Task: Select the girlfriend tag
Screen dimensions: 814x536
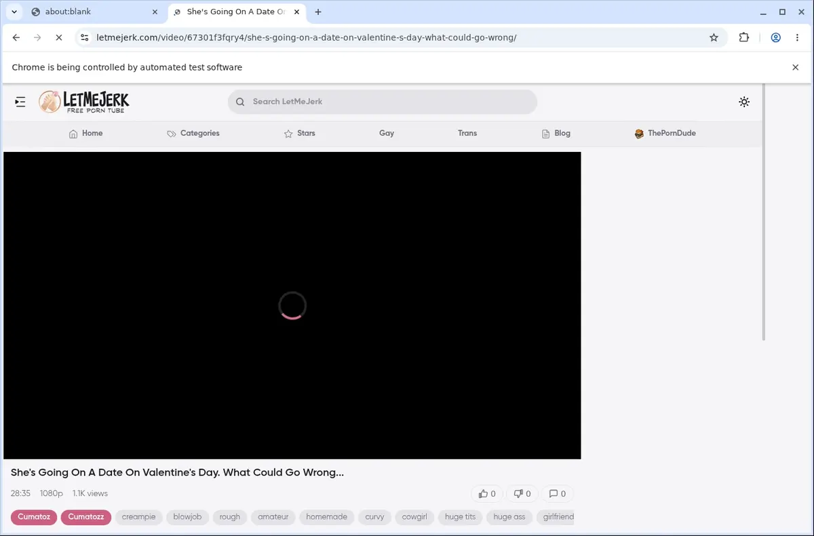Action: 556,517
